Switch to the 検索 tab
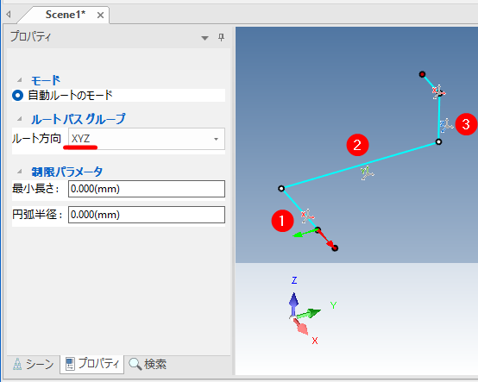 click(x=148, y=364)
